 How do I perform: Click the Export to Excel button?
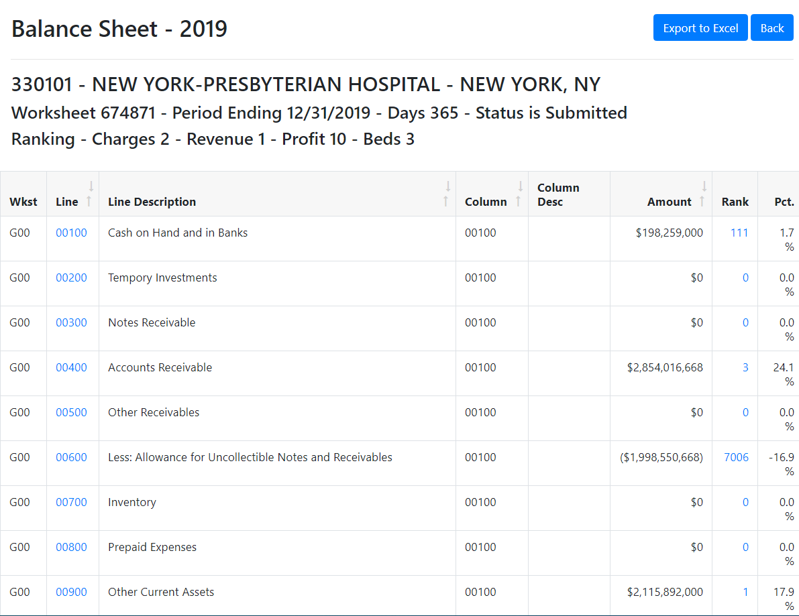(700, 28)
